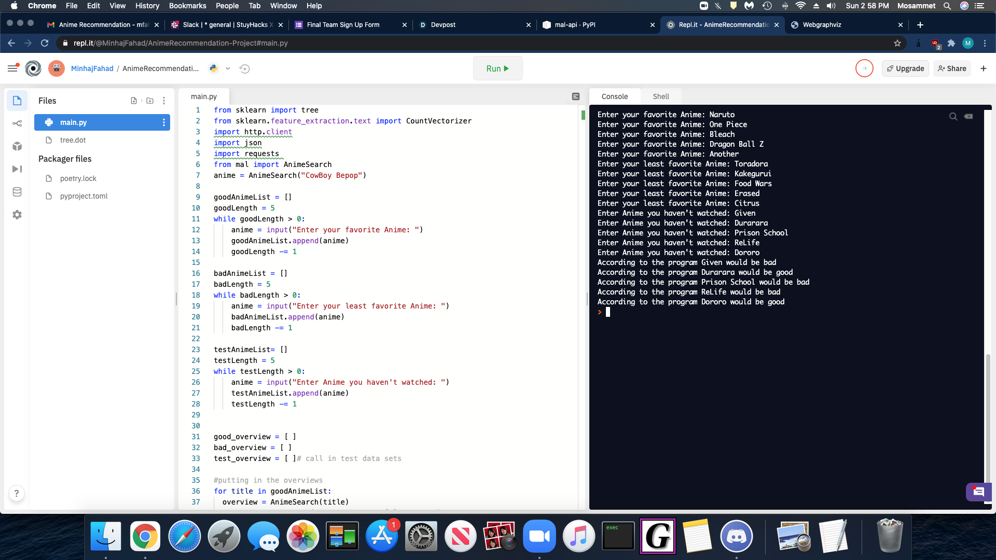The height and width of the screenshot is (560, 996).
Task: Toggle the hamburger sidebar menu
Action: (12, 68)
